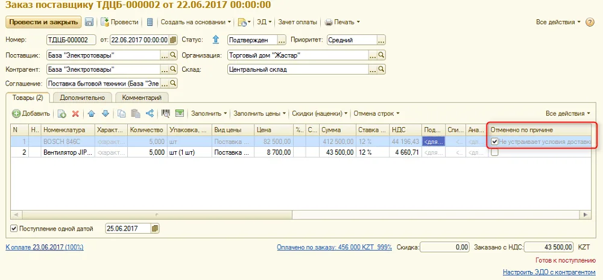Click the Количество column header

[147, 130]
